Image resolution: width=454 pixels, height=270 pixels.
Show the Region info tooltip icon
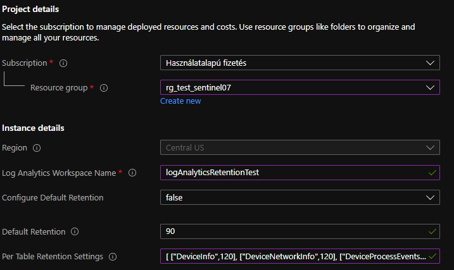(x=37, y=148)
